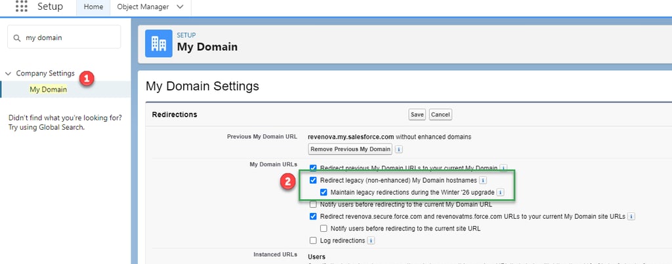Uncheck Maintain legacy redirections during Winter '26
This screenshot has height=264, width=672.
tap(324, 192)
